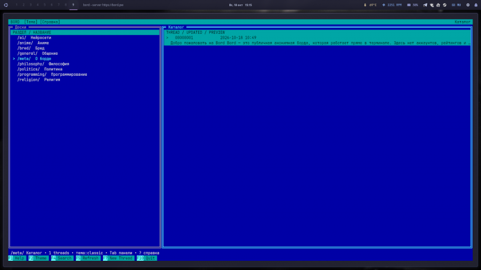This screenshot has width=481, height=270.
Task: Click the thread preview text 'Добро пожаловать на Bord'
Action: 198,43
